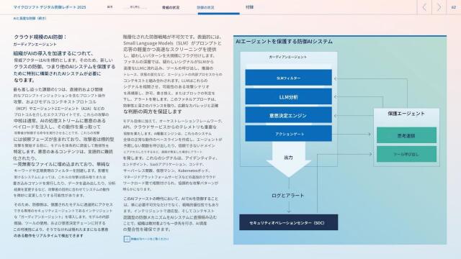Open the はじめに navigation tab
461x259 pixels.
click(x=135, y=6)
